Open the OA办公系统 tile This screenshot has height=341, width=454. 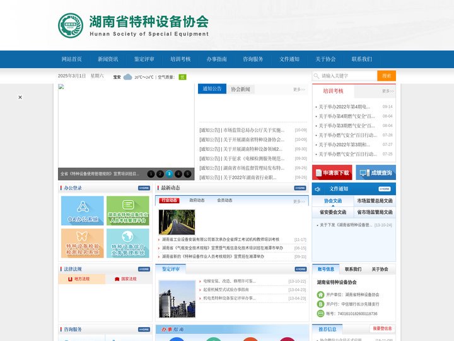click(83, 211)
